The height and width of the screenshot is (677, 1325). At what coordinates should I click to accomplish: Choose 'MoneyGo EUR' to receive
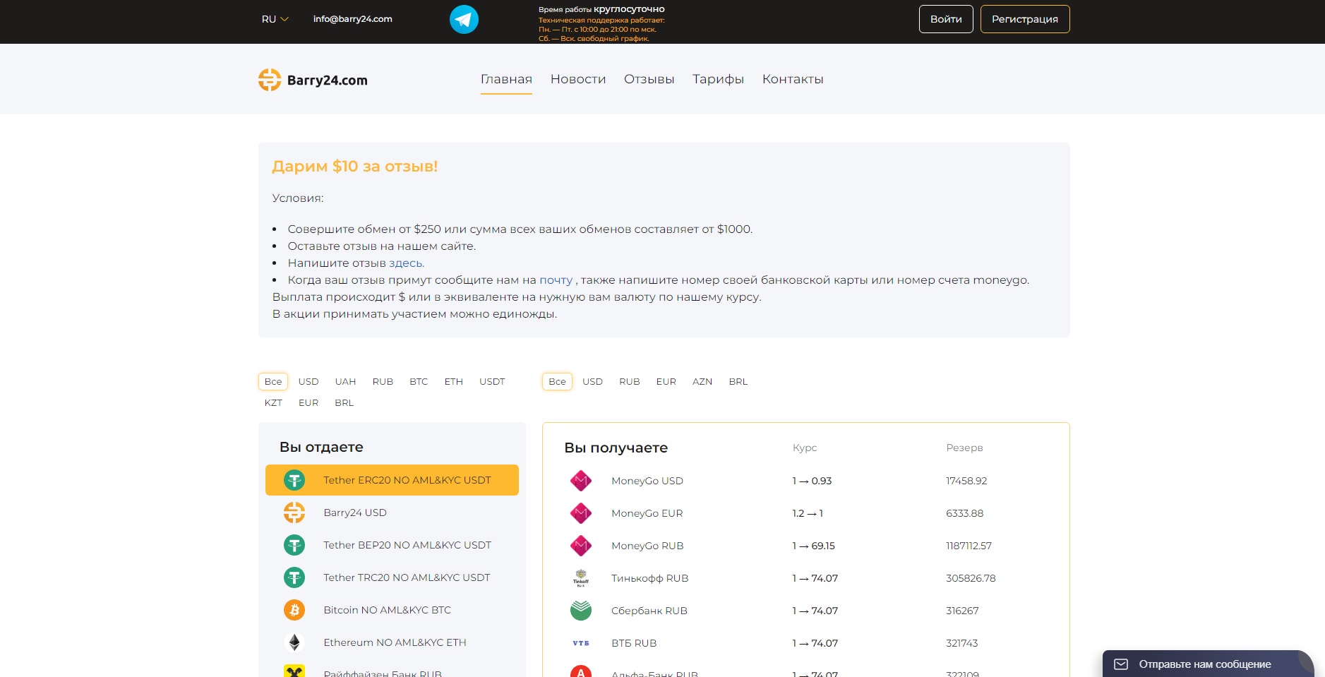805,513
